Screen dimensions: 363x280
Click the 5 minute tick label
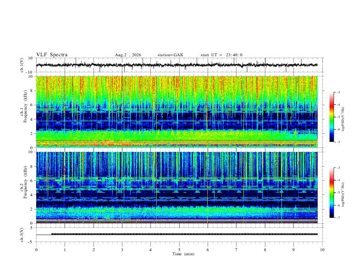pos(179,250)
